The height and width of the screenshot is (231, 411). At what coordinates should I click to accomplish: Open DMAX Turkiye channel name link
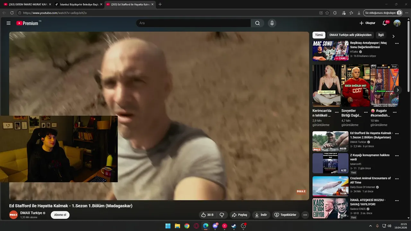[31, 213]
